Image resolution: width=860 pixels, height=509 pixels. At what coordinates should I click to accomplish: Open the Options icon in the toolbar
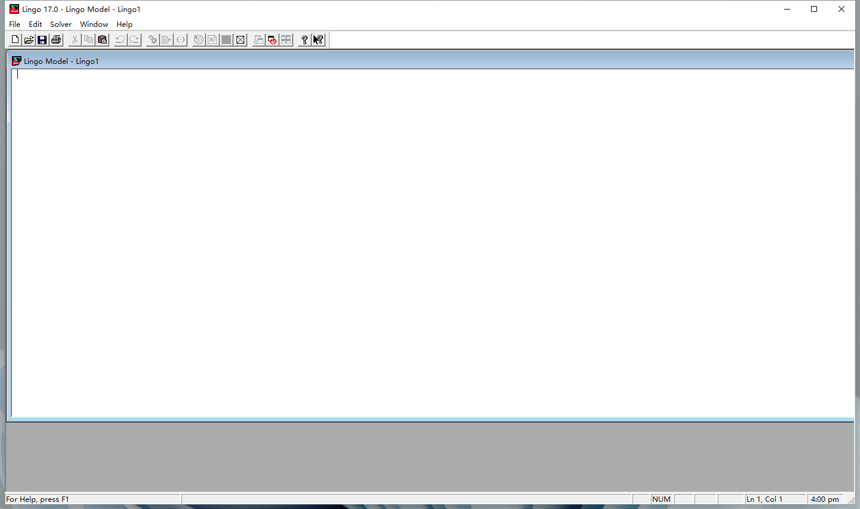tap(240, 40)
